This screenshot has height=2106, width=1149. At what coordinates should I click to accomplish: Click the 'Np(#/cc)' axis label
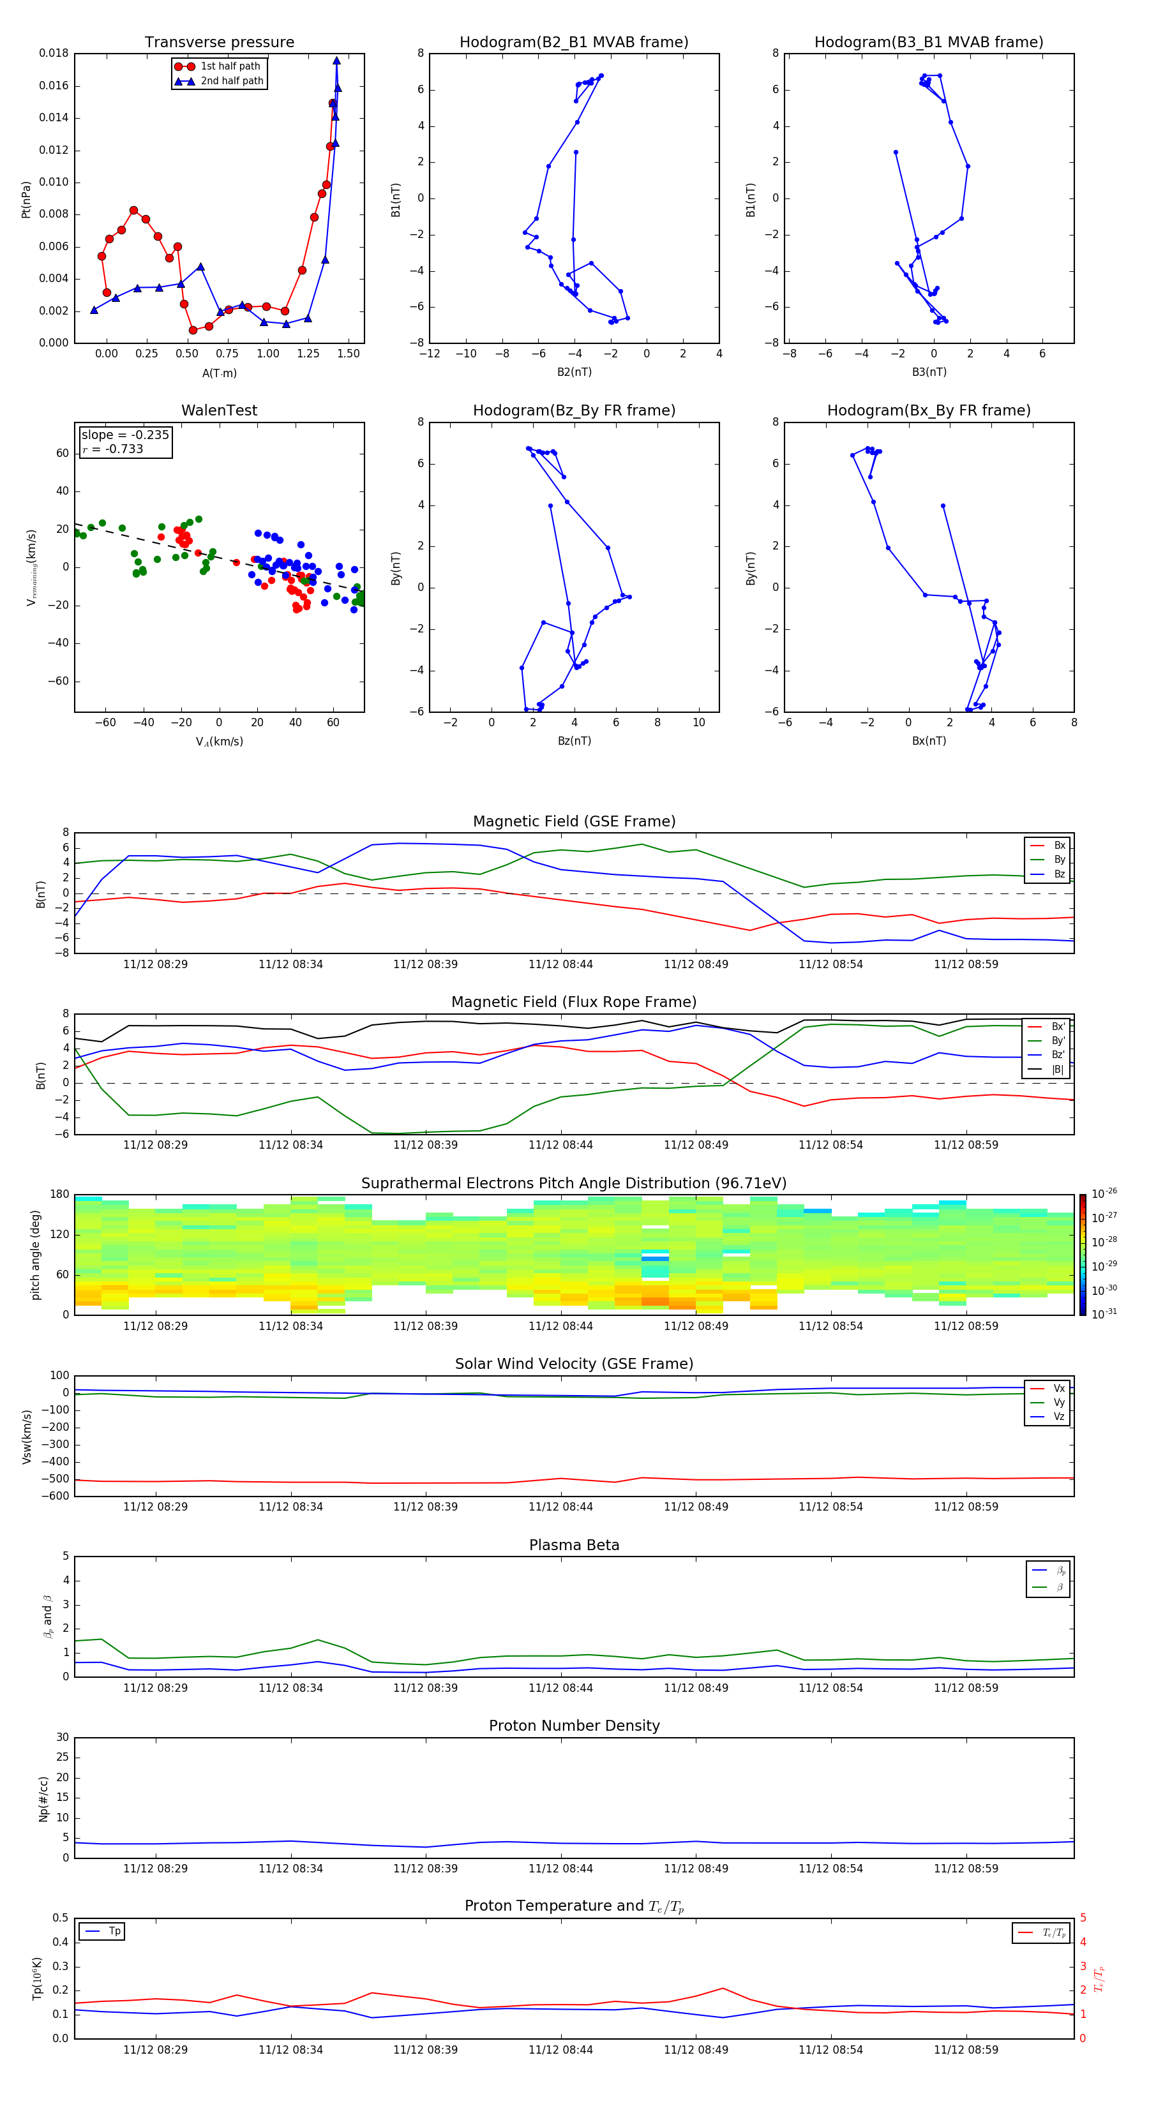[x=43, y=1798]
